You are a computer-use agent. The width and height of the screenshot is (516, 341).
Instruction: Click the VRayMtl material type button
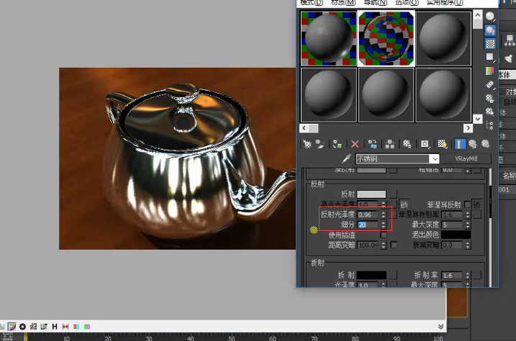pos(466,159)
